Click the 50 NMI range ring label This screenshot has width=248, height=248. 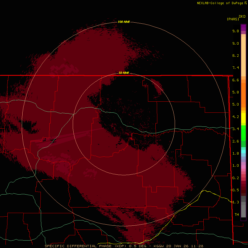[124, 73]
